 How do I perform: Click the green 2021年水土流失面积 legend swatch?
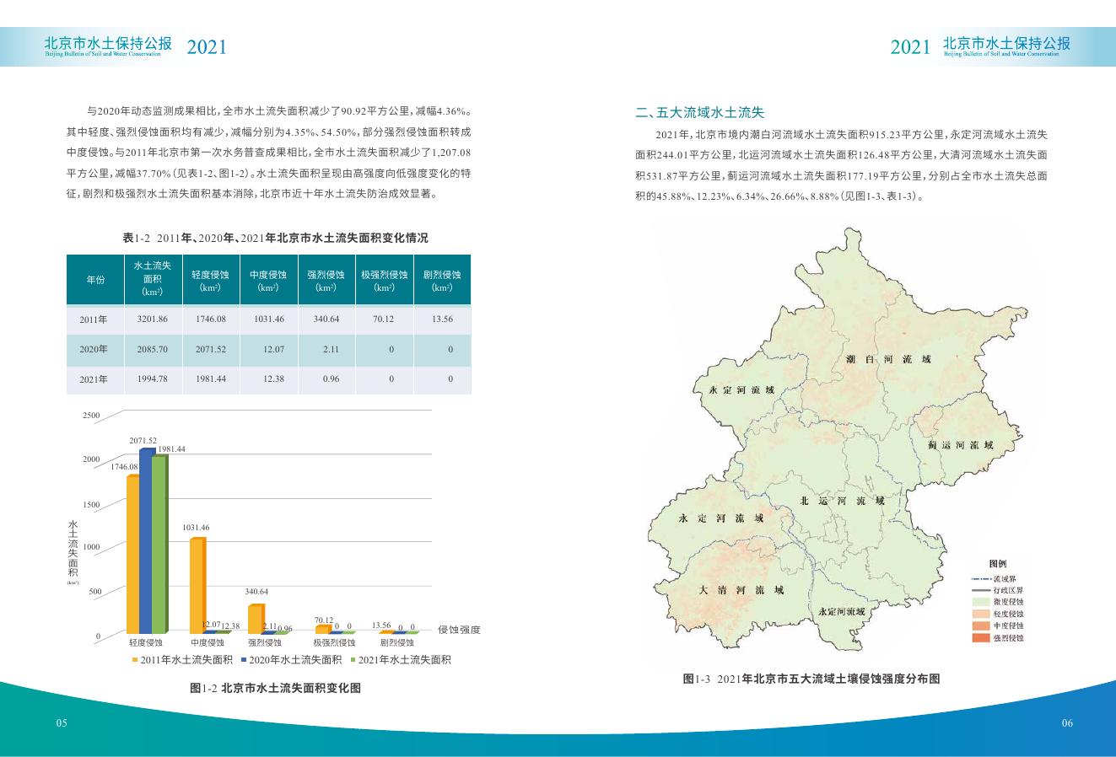pos(352,660)
